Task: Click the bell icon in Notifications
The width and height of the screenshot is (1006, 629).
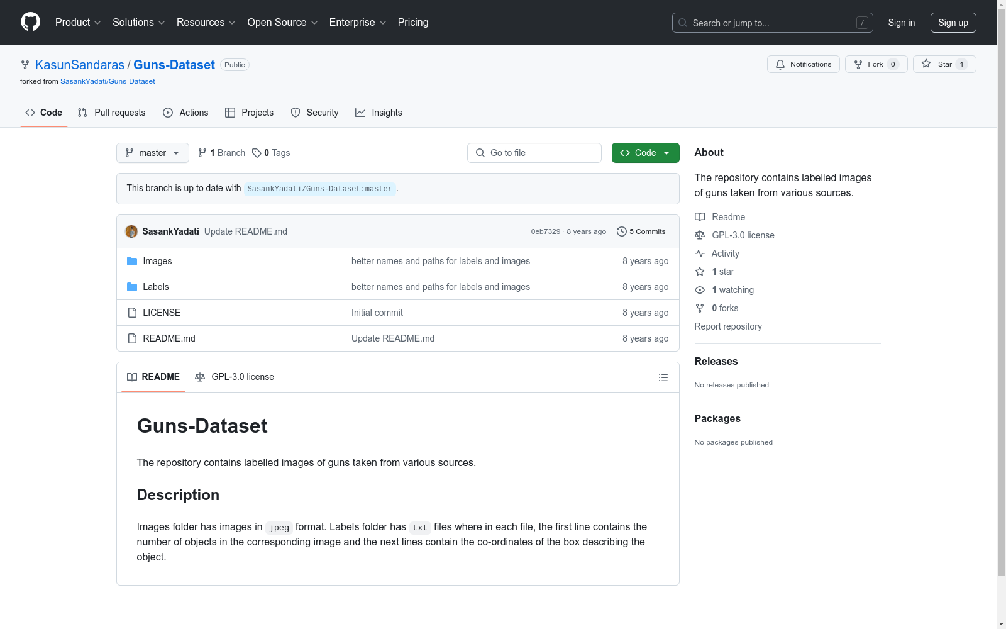Action: pos(780,64)
